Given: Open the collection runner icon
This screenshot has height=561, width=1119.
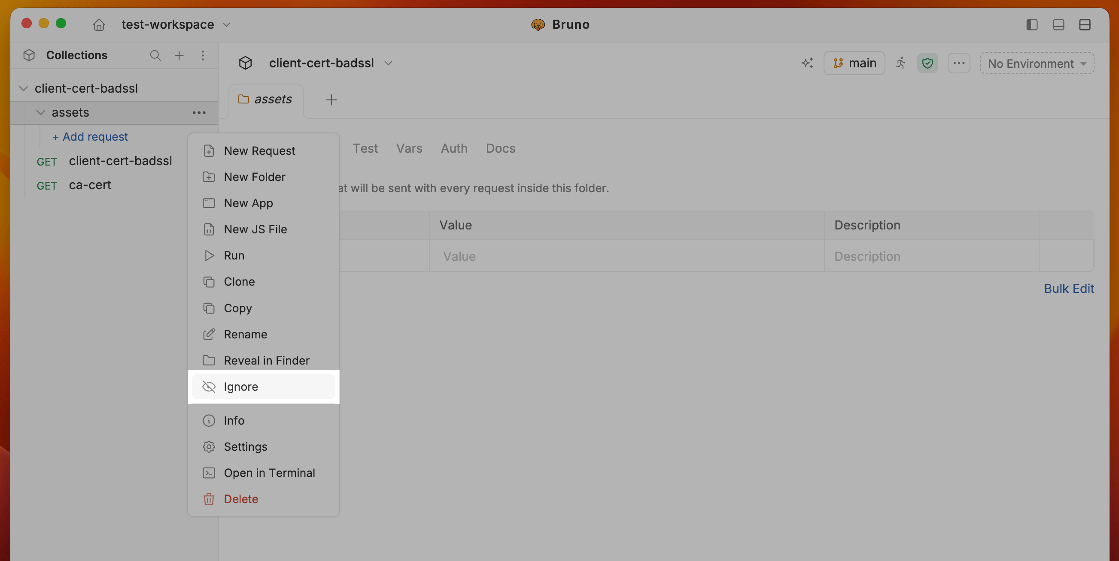Looking at the screenshot, I should coord(900,63).
